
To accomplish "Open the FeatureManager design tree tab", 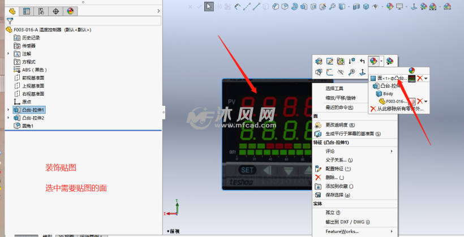I will 12,11.
